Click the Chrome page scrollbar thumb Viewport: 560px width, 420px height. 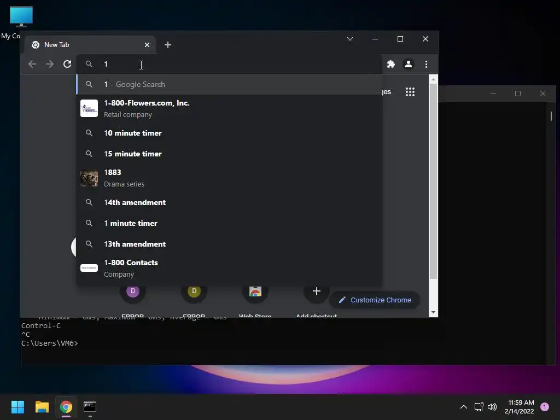point(433,180)
